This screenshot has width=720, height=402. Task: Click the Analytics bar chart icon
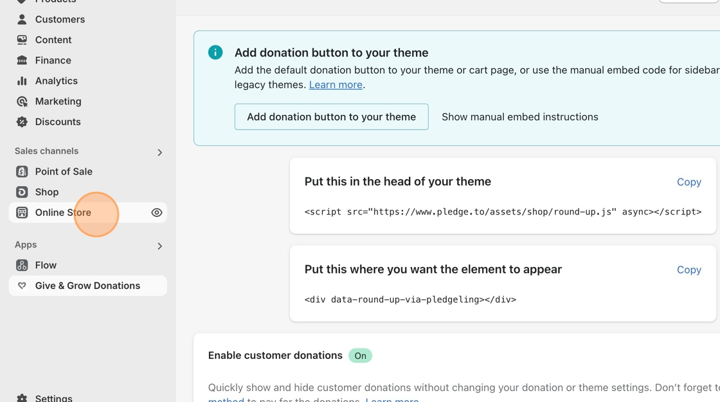[22, 81]
